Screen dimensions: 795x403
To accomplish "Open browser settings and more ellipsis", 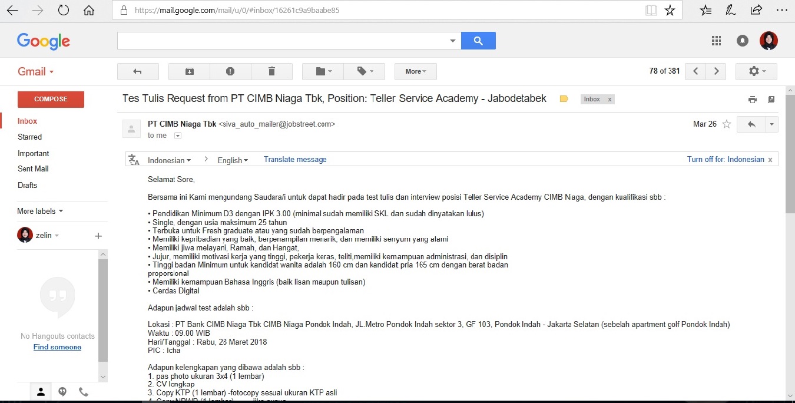I will coord(781,11).
